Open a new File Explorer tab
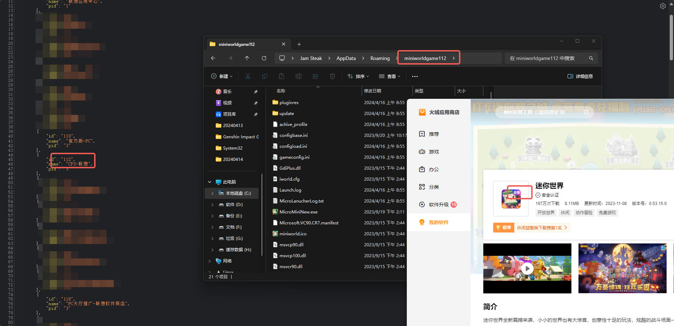 tap(299, 44)
